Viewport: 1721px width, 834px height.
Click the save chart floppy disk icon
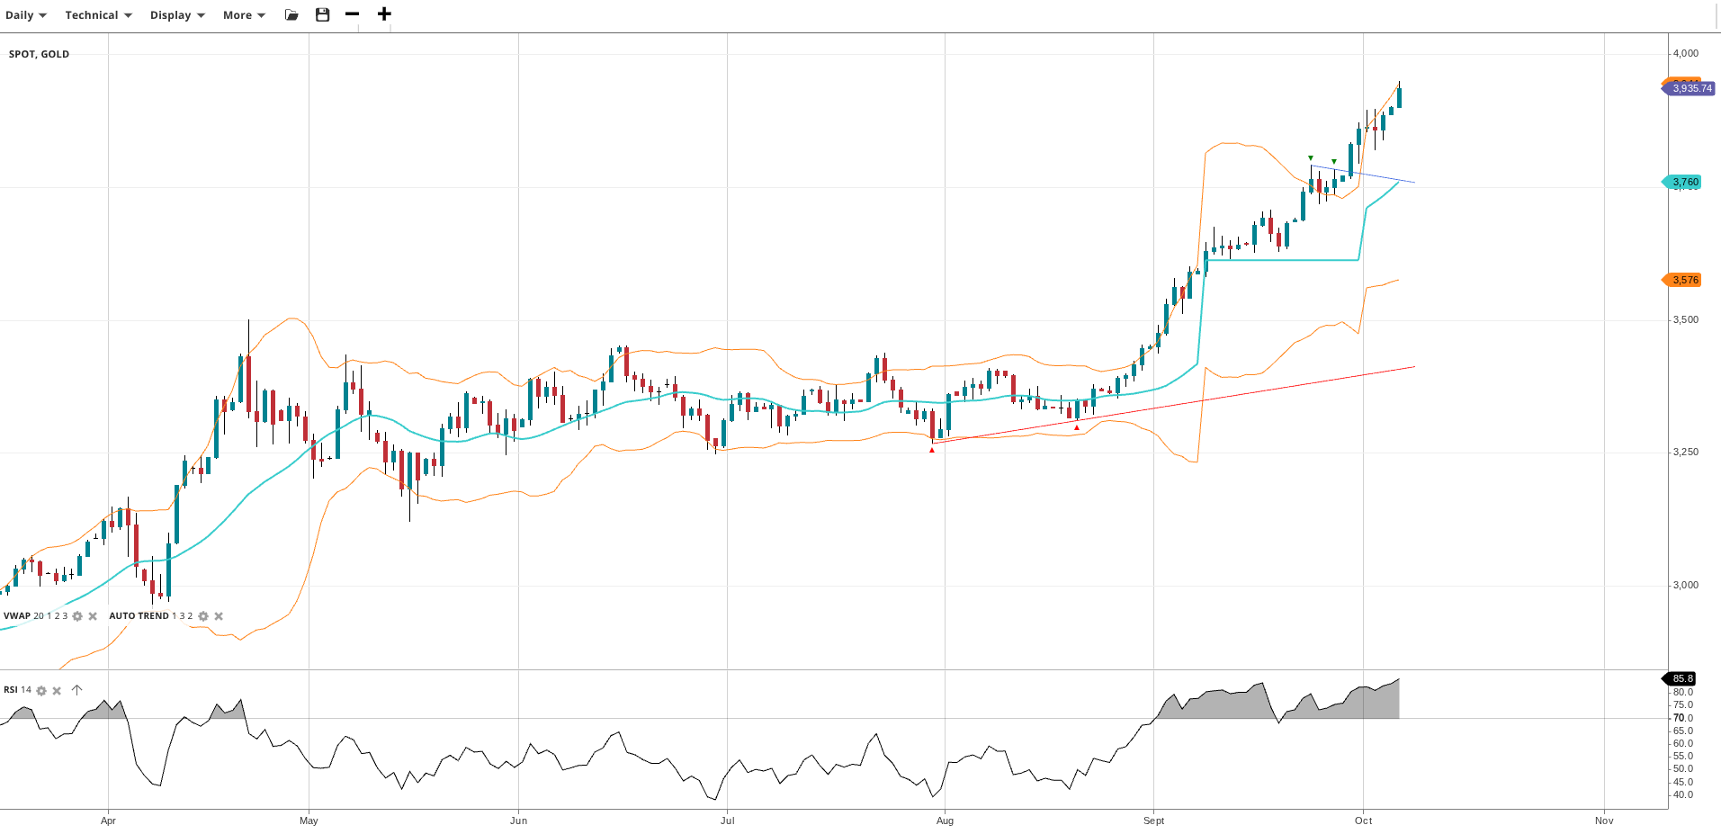[323, 14]
